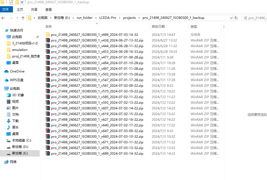Click the Back navigation arrow
The height and width of the screenshot is (180, 267).
point(3,18)
